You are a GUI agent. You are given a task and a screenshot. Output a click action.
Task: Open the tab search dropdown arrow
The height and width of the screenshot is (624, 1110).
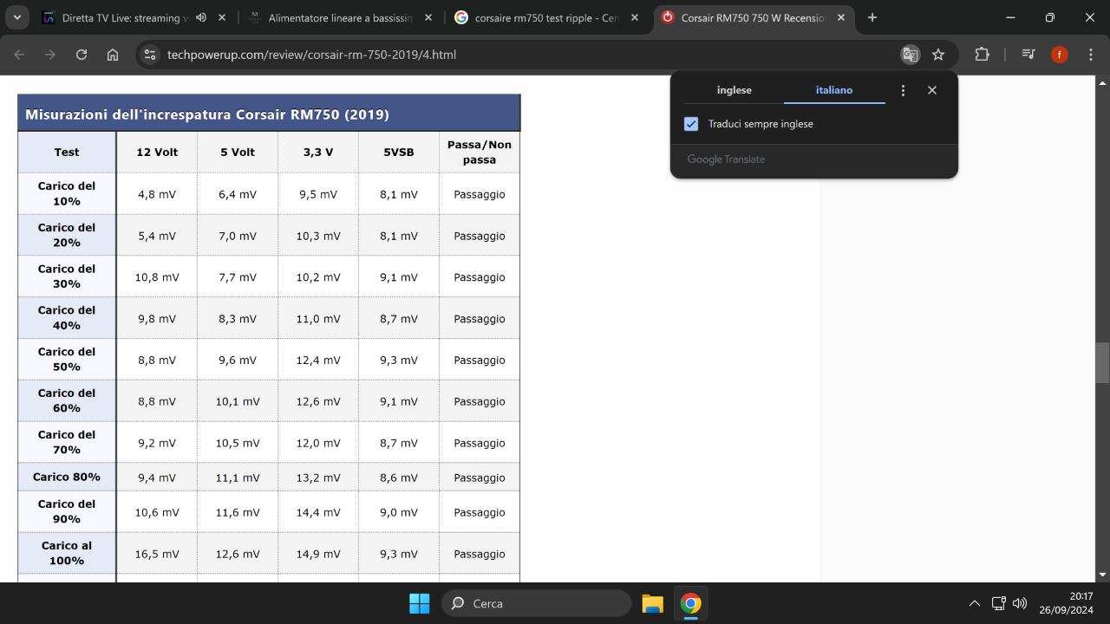click(16, 17)
